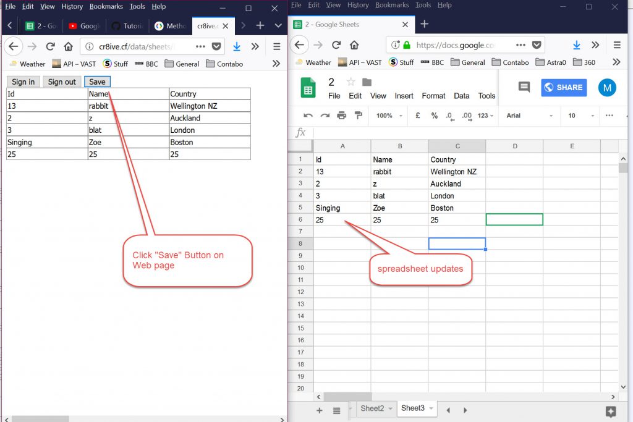Screen dimensions: 633x422
Task: Open the font size 10 dropdown
Action: click(580, 116)
